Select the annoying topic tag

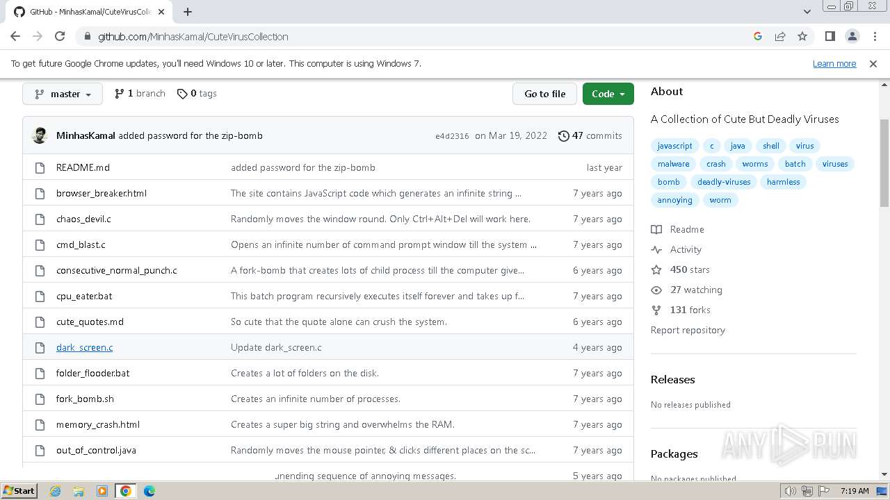[674, 200]
